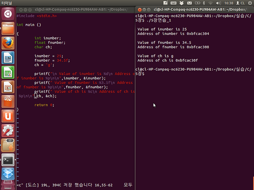Click 'char ch;' declaration line

tap(43, 47)
